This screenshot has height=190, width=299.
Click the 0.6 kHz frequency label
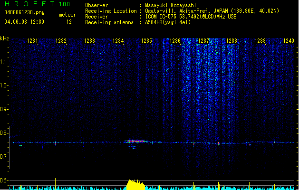4,180
